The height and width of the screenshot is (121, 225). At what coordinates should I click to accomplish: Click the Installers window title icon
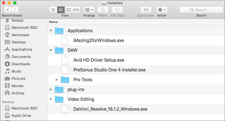(104, 3)
